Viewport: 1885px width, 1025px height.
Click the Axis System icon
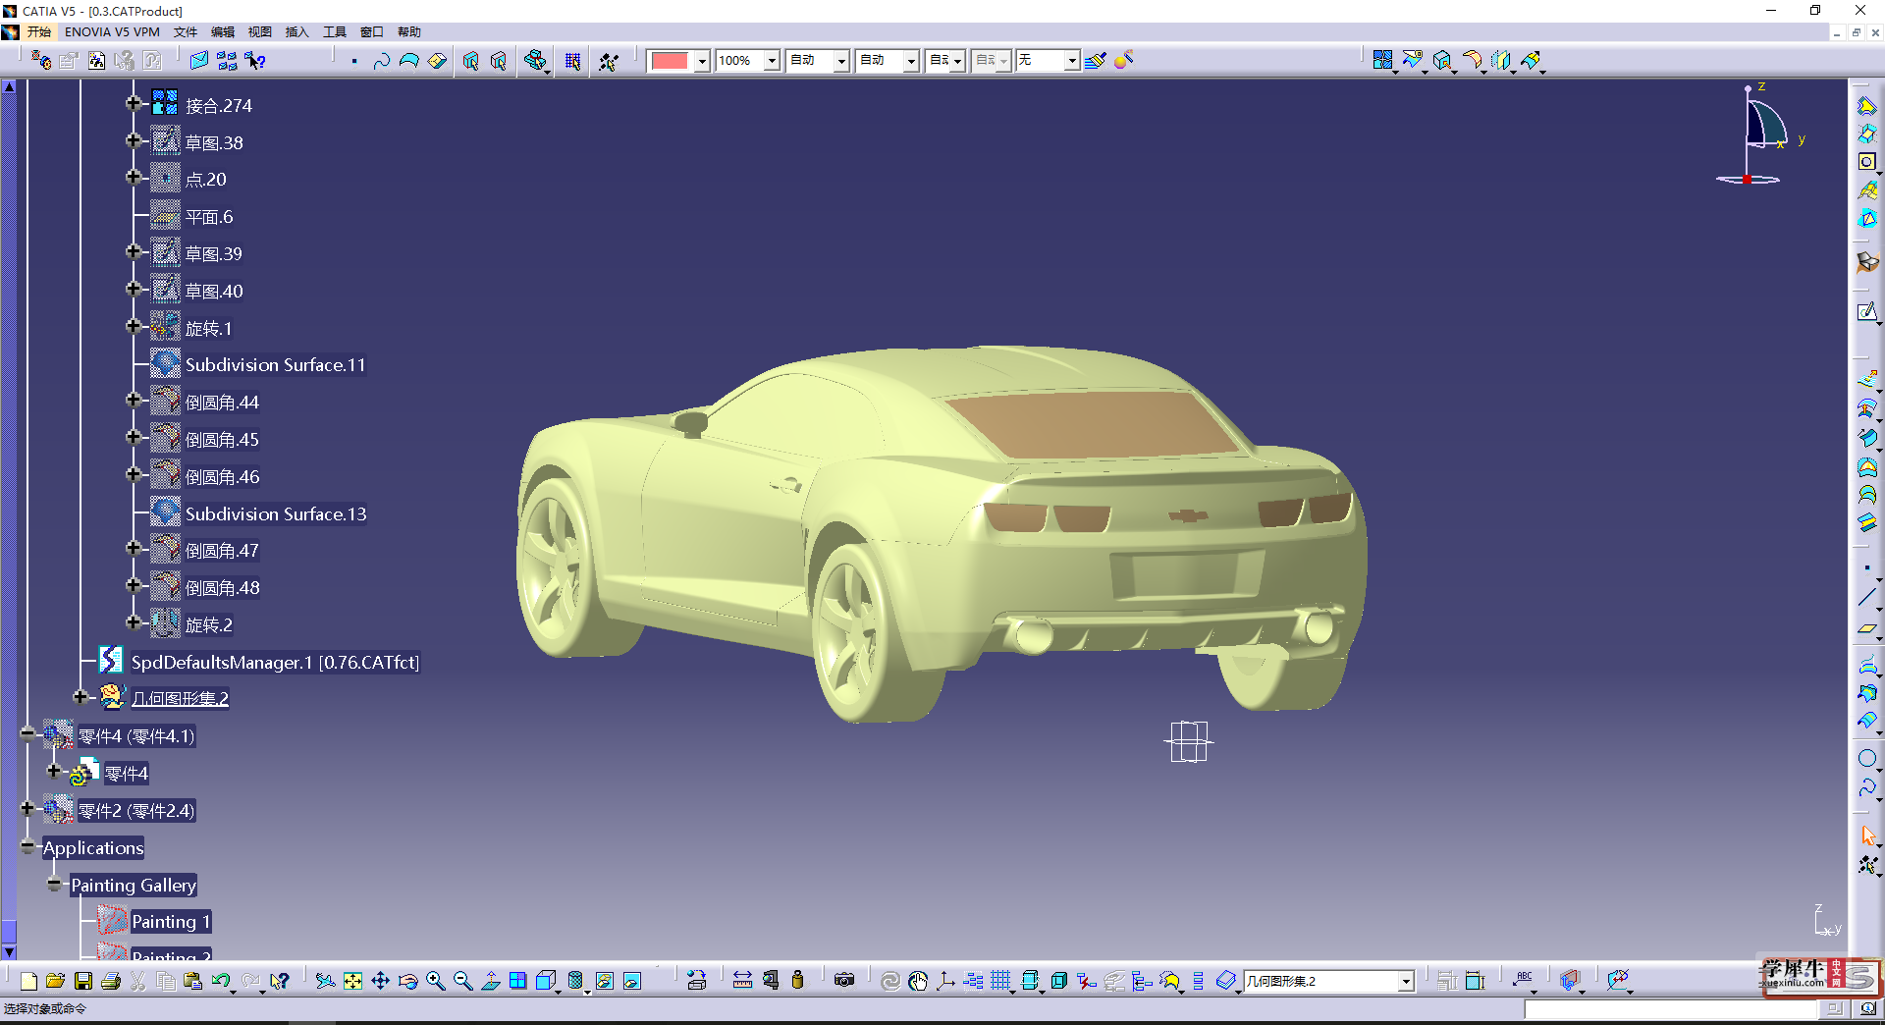coord(945,981)
